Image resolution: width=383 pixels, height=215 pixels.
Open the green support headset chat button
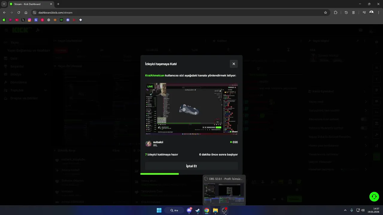click(374, 196)
